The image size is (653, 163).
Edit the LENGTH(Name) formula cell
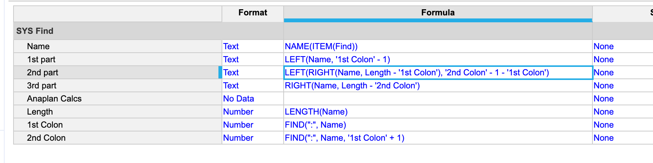438,111
